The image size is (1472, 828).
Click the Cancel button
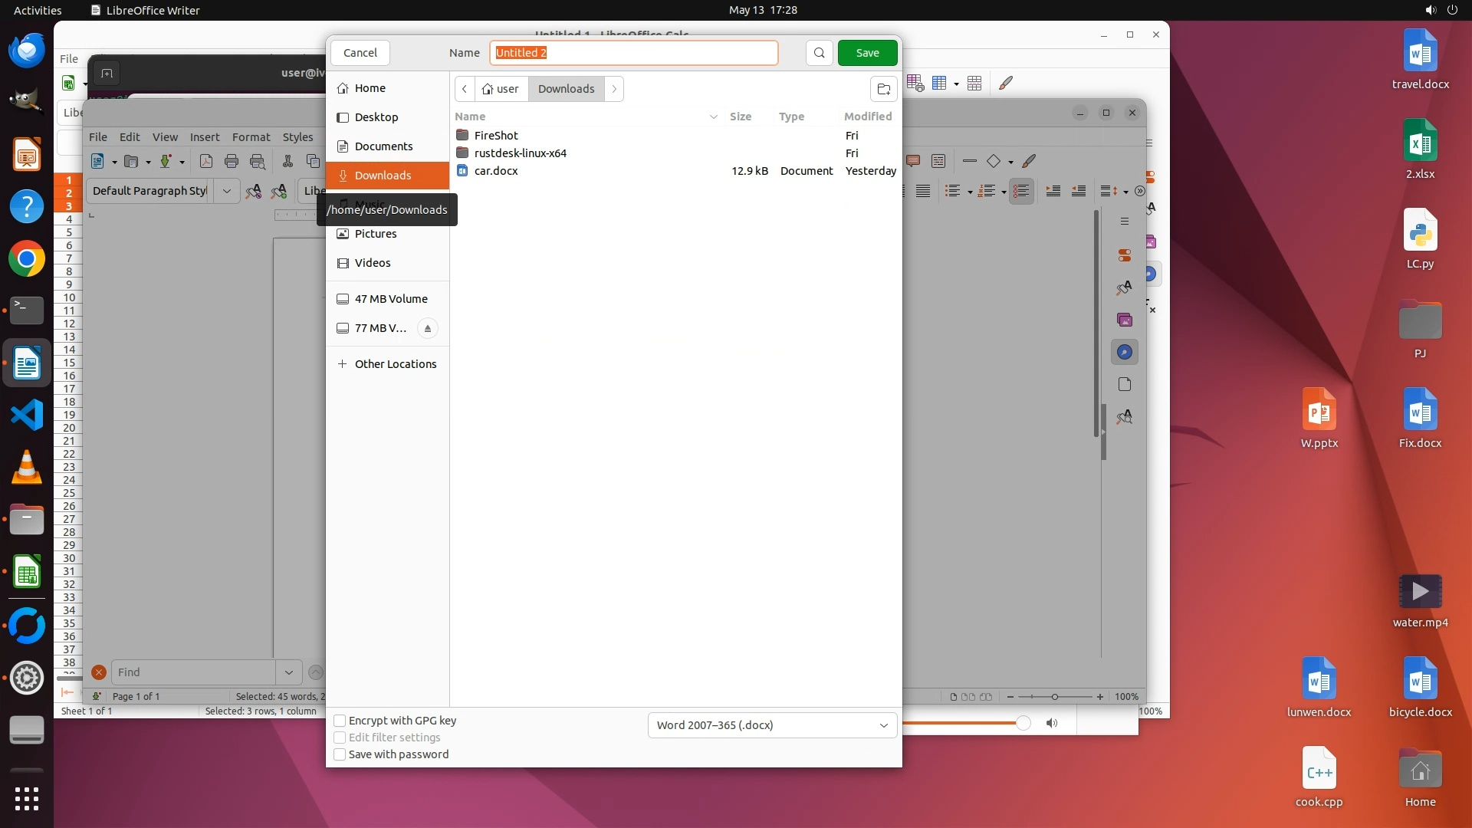[x=360, y=53]
